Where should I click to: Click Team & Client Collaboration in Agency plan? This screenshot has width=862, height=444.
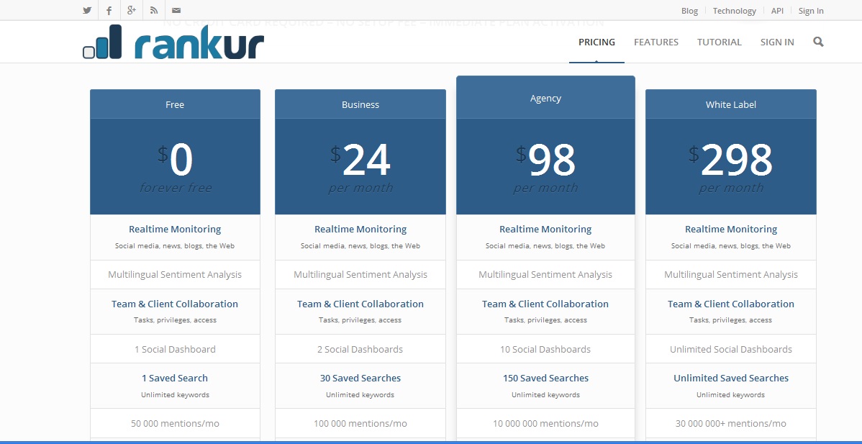click(x=545, y=304)
